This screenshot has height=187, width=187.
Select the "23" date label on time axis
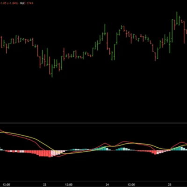(45, 185)
